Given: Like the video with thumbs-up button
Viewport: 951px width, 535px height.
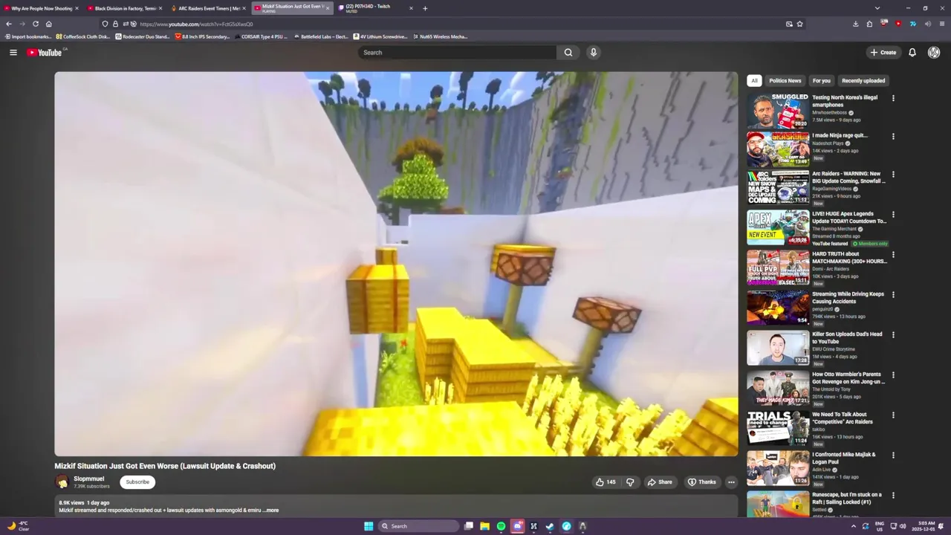Looking at the screenshot, I should tap(605, 481).
